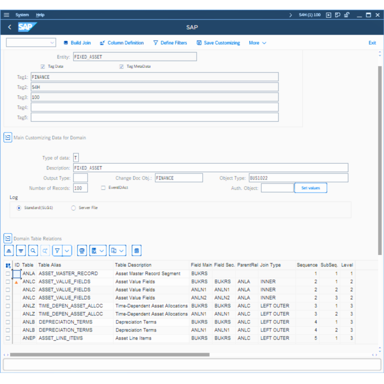
Task: Open the filter options dropdown arrow
Action: coord(67,251)
